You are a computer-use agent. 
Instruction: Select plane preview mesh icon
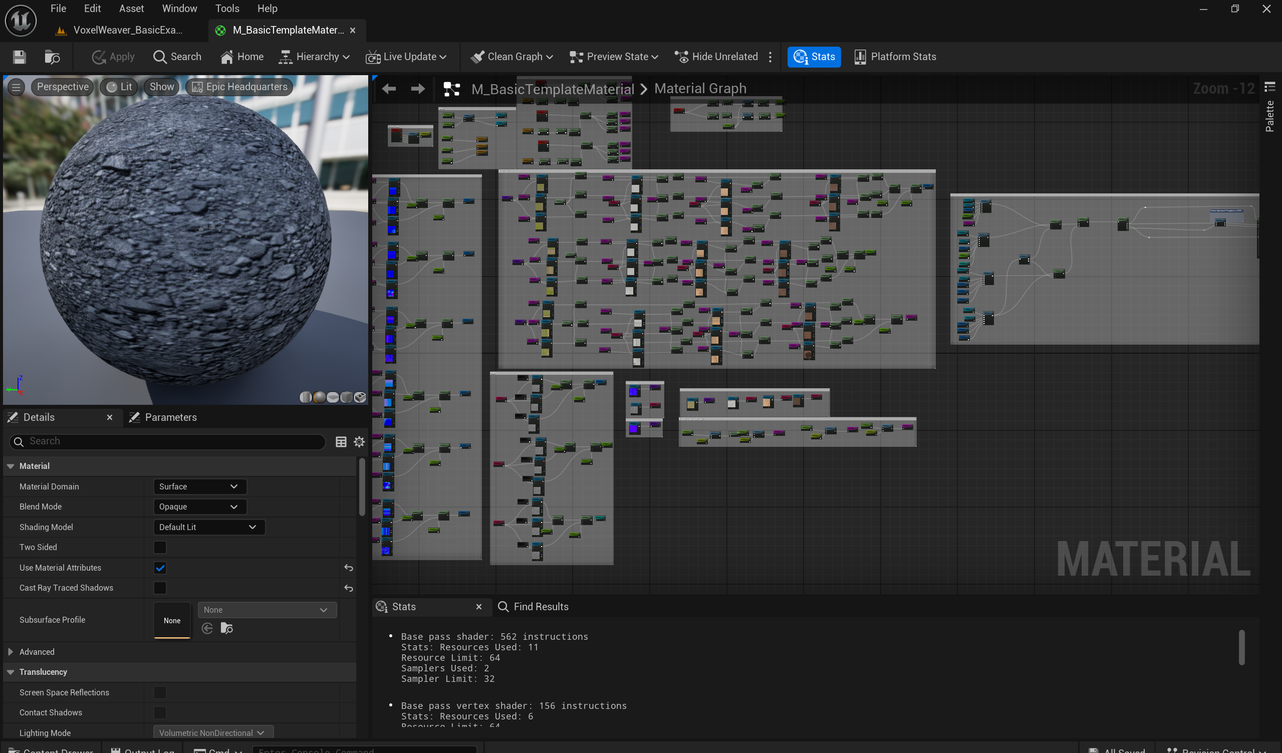click(333, 397)
